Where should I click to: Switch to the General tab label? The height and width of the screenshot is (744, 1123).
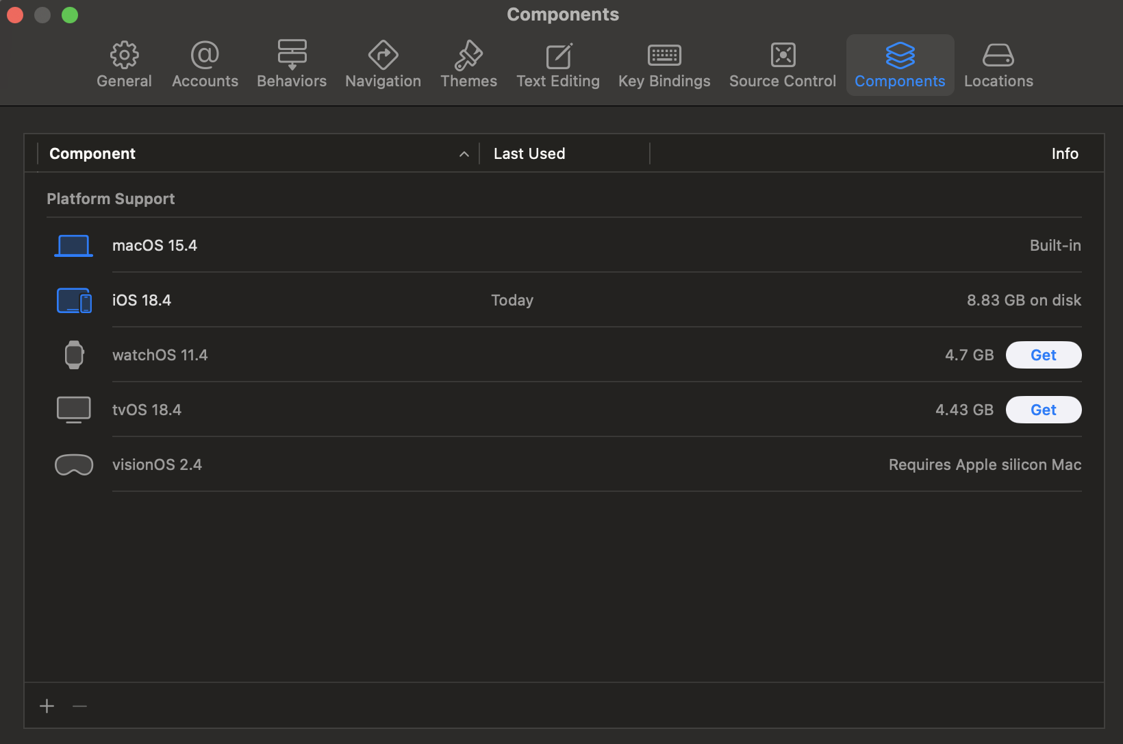pos(124,81)
